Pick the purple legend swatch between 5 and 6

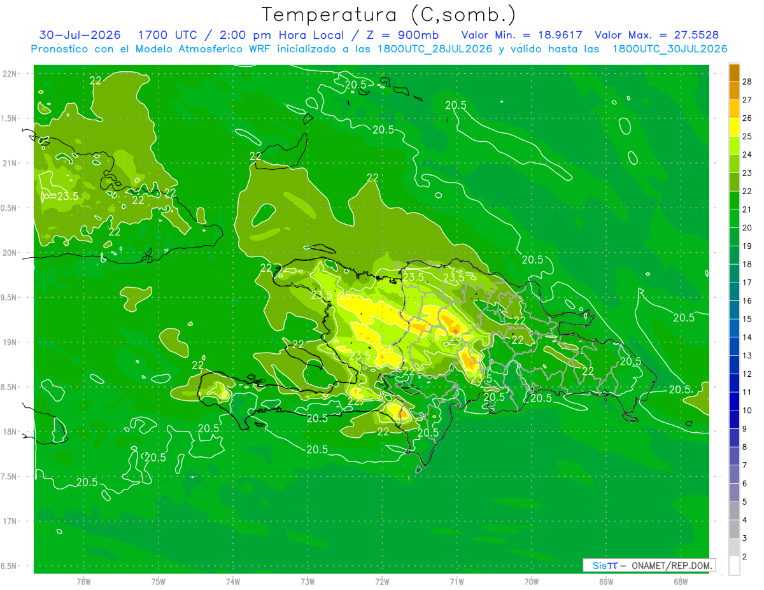coord(734,493)
